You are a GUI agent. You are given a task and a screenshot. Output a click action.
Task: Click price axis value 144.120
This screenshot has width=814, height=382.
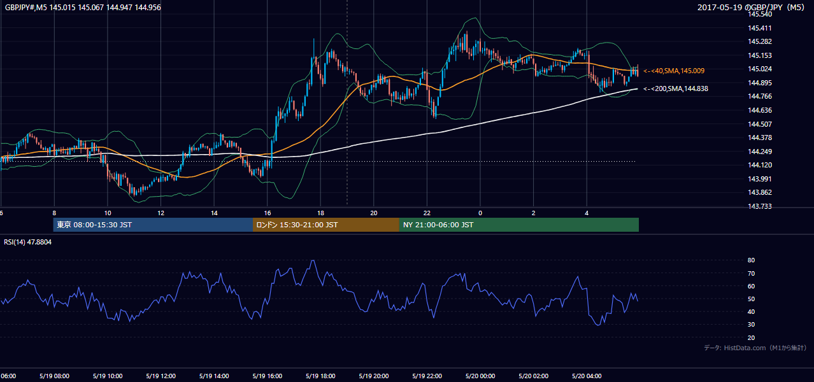tap(760, 165)
